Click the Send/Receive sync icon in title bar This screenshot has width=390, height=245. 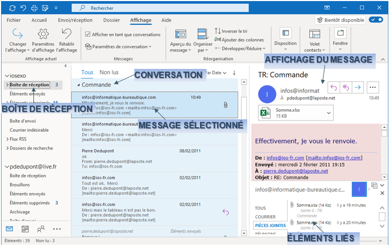(12, 8)
